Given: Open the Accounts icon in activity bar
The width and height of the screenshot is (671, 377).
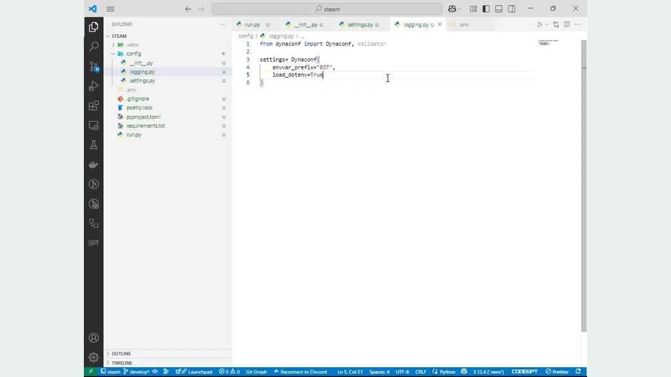Looking at the screenshot, I should coord(94,338).
